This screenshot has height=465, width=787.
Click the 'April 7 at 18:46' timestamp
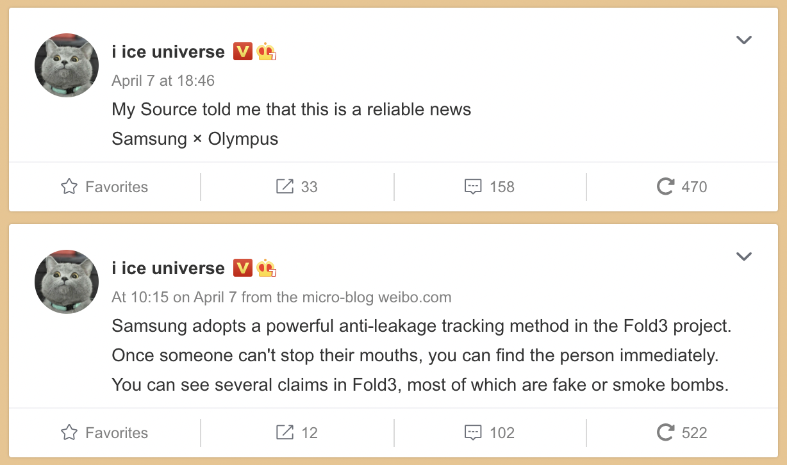pos(163,81)
